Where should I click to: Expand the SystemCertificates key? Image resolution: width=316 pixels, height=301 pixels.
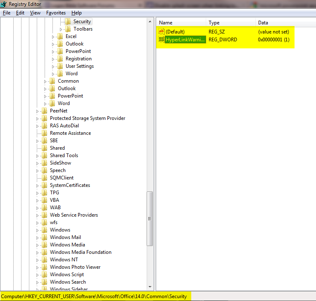(37, 186)
